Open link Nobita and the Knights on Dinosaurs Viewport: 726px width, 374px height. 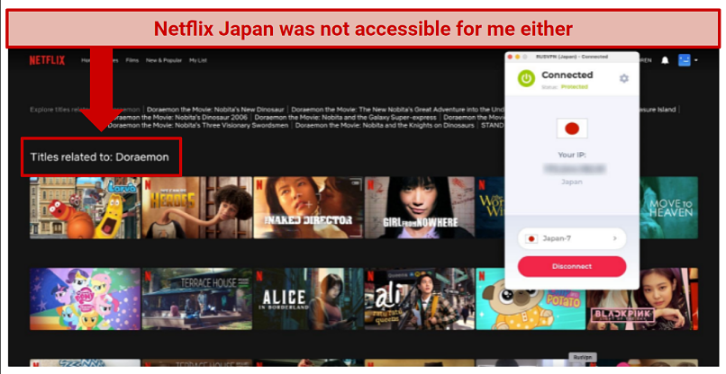pyautogui.click(x=385, y=125)
